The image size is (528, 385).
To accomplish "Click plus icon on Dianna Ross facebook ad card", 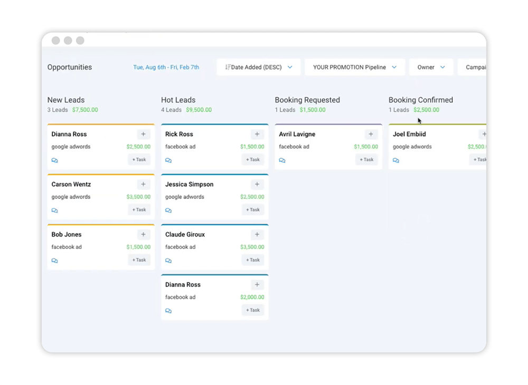I will point(257,284).
